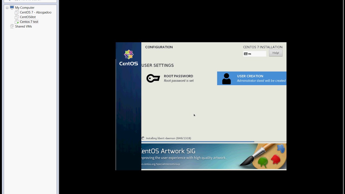This screenshot has height=194, width=345.
Task: Click the es keyboard layout indicator
Action: tap(255, 54)
